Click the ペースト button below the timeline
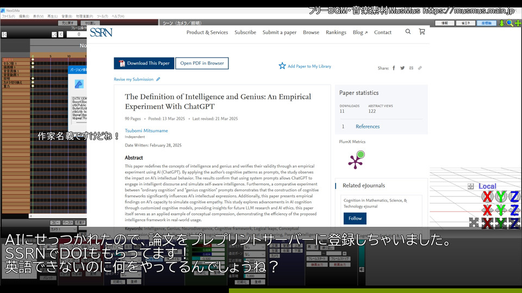Viewport: 522px width, 293px height. pyautogui.click(x=67, y=222)
